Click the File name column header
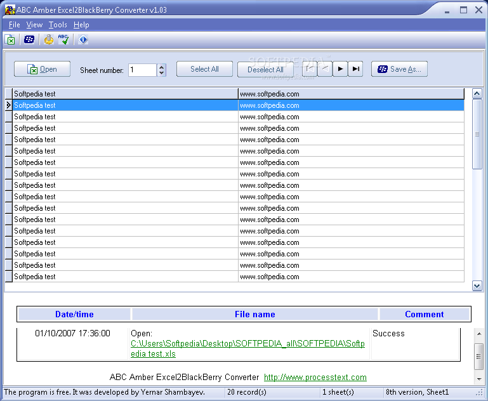This screenshot has width=488, height=401. coord(255,314)
